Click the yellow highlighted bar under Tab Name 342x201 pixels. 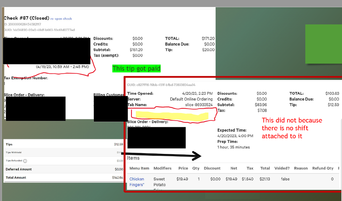click(x=172, y=116)
